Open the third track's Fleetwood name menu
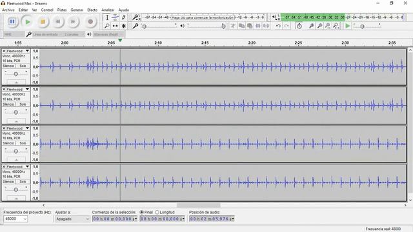Image resolution: width=413 pixels, height=232 pixels. point(17,128)
